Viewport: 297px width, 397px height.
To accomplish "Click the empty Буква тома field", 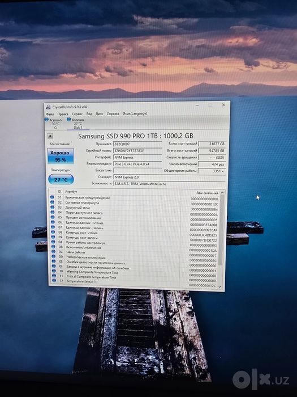I will (137, 170).
